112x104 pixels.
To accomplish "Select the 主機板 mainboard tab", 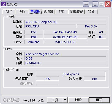I will coord(35,12).
